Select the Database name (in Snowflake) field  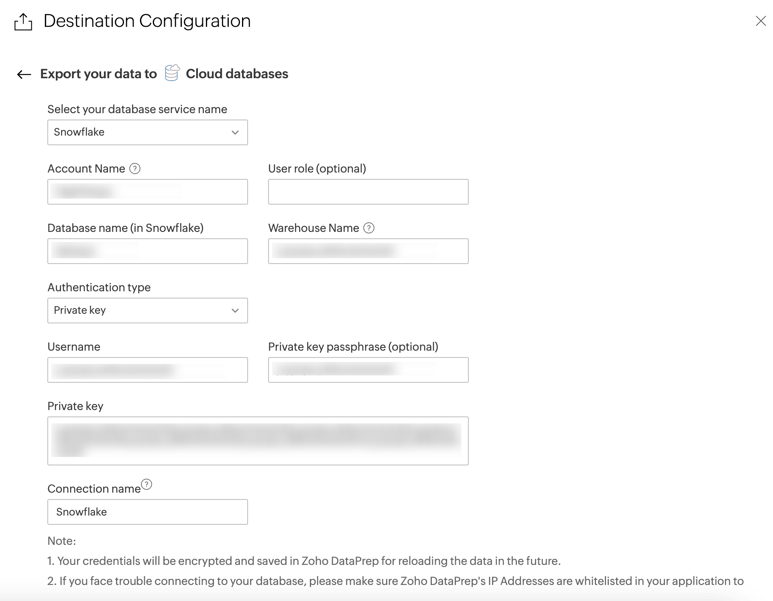coord(147,251)
